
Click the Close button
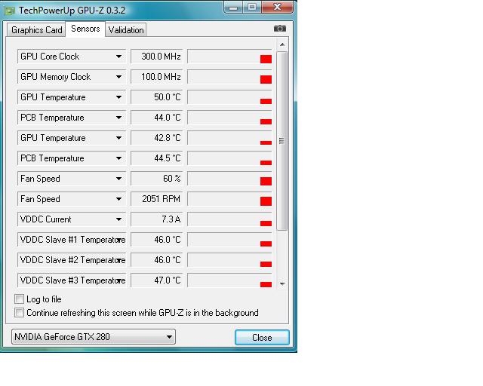pyautogui.click(x=262, y=337)
